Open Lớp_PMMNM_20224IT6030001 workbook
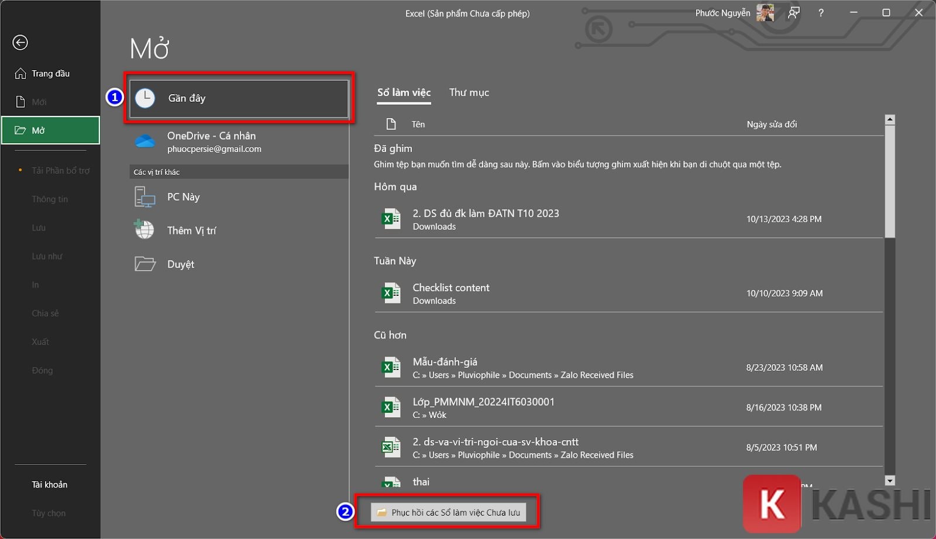This screenshot has height=539, width=936. click(x=629, y=407)
